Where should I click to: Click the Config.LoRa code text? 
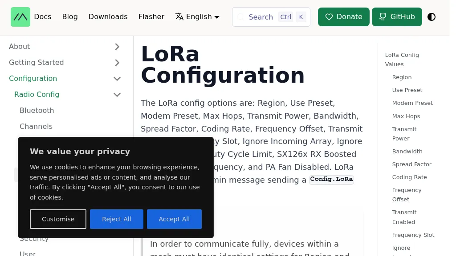(331, 179)
